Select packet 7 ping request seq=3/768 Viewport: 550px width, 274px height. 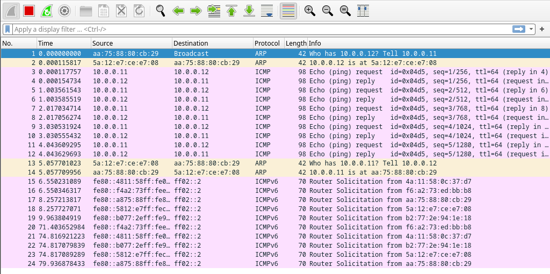tap(275, 109)
